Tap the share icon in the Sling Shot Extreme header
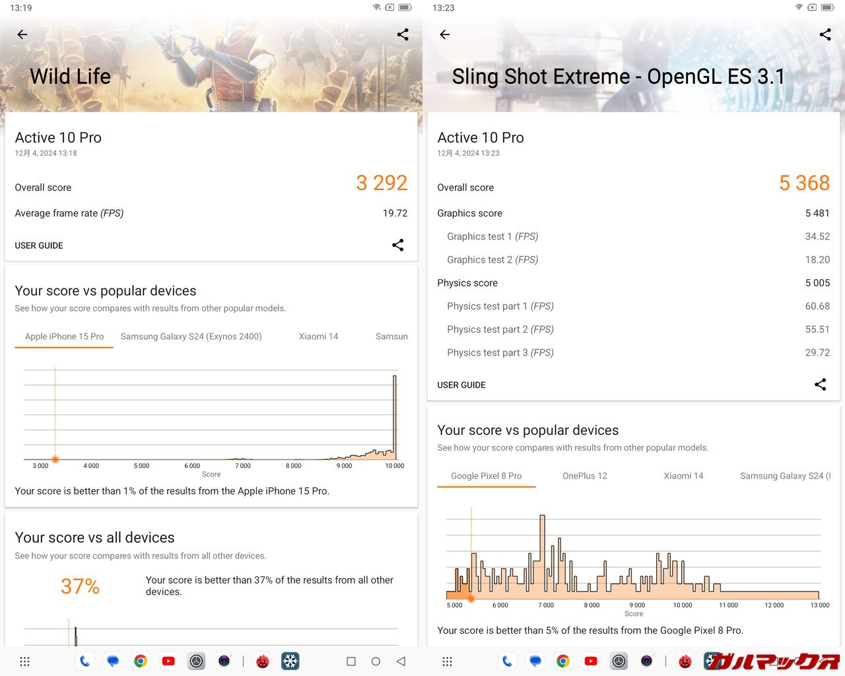845x676 pixels. pos(825,34)
